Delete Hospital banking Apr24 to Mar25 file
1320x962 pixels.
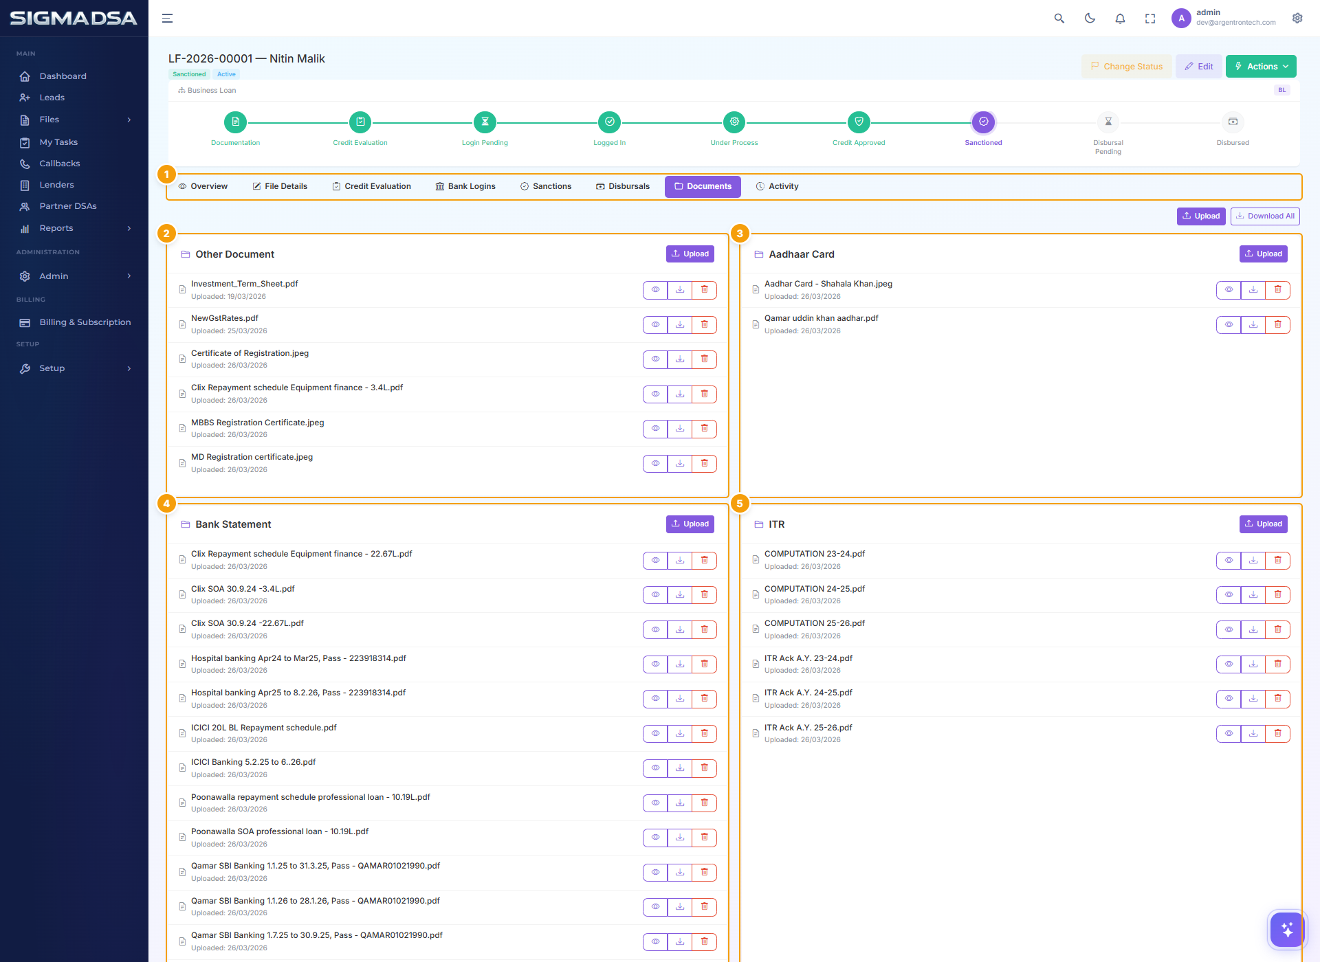(705, 664)
